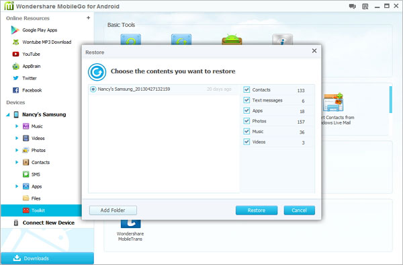Screen dimensions: 403x265
Task: Click the Add Folder button
Action: pyautogui.click(x=113, y=211)
